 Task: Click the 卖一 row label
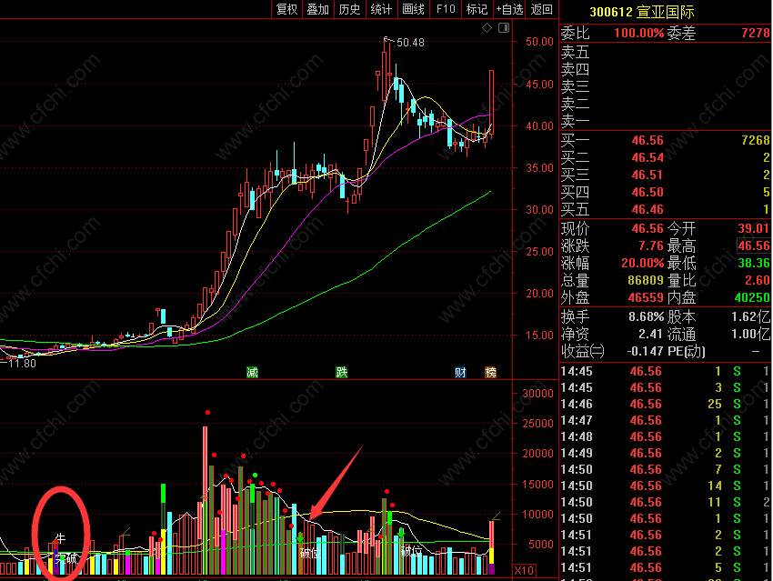click(x=576, y=121)
